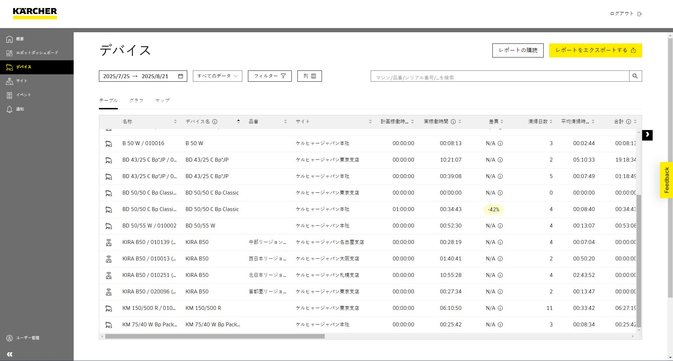Click レポートの購読 button

(x=518, y=50)
